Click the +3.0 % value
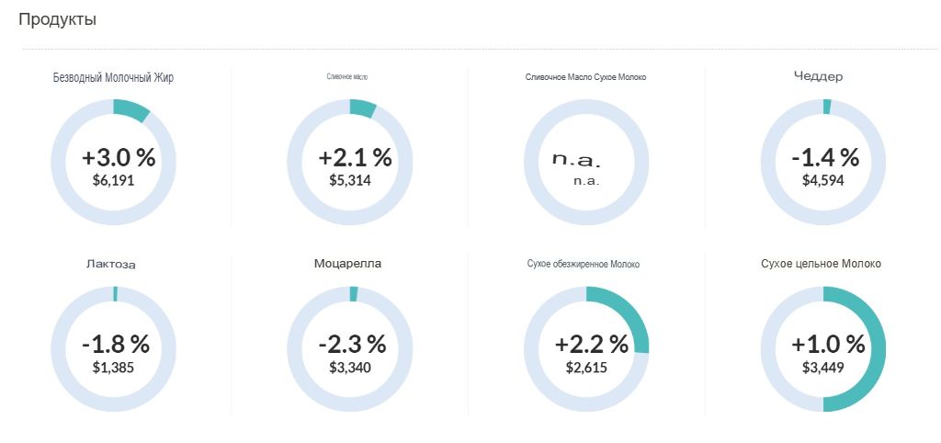The width and height of the screenshot is (941, 443). pyautogui.click(x=119, y=157)
